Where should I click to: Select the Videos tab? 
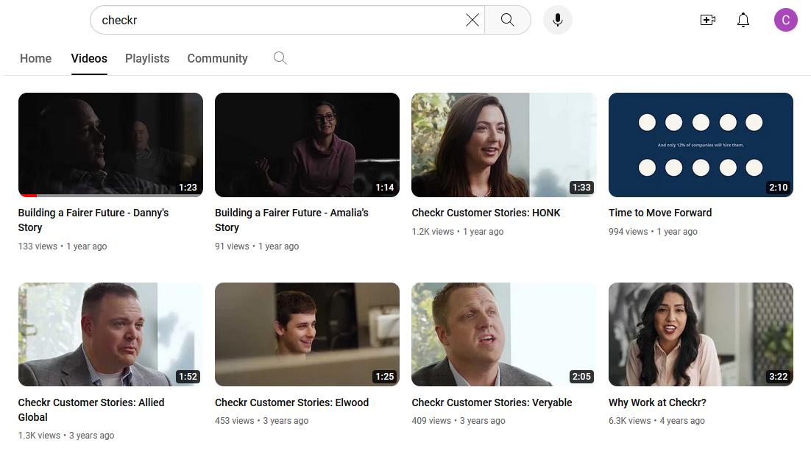point(89,58)
